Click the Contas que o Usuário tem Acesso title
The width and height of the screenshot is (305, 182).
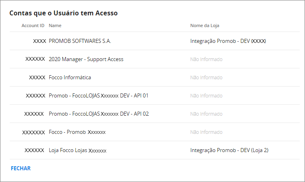pos(64,13)
